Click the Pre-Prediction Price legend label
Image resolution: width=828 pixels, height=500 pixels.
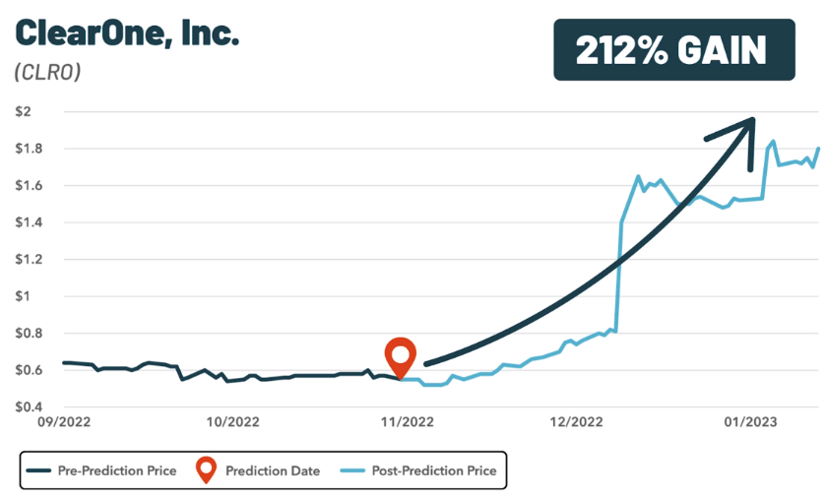pos(117,470)
